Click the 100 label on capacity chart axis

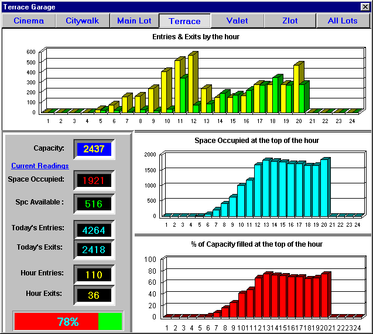[x=150, y=259]
